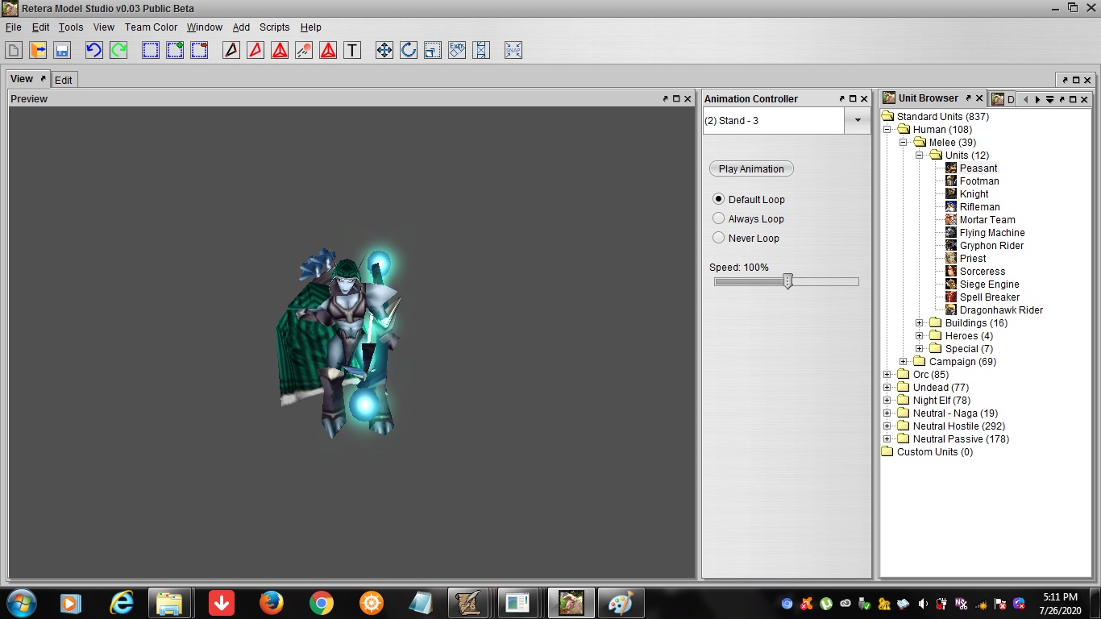Click the animation Speed slider handle
This screenshot has height=619, width=1101.
[x=788, y=281]
